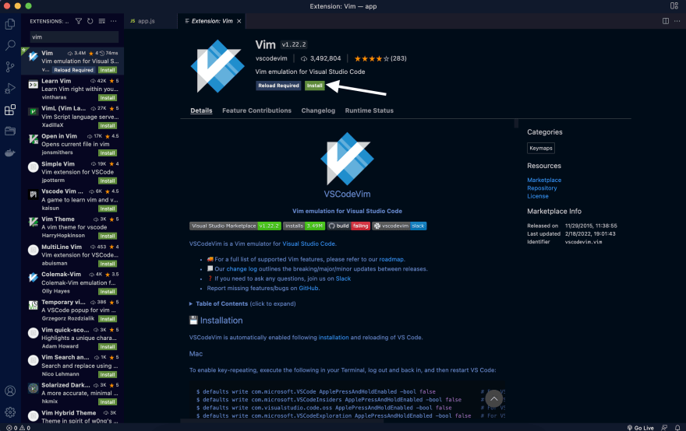The width and height of the screenshot is (686, 431).
Task: Open the Extensions view icon
Action: tap(10, 110)
